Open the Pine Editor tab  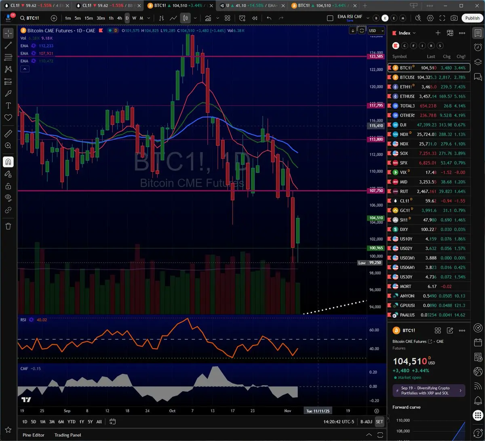34,435
